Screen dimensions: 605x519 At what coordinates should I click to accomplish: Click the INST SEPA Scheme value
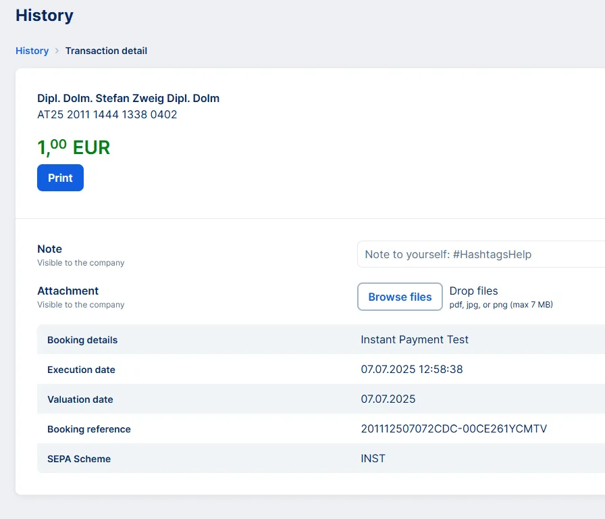point(373,459)
